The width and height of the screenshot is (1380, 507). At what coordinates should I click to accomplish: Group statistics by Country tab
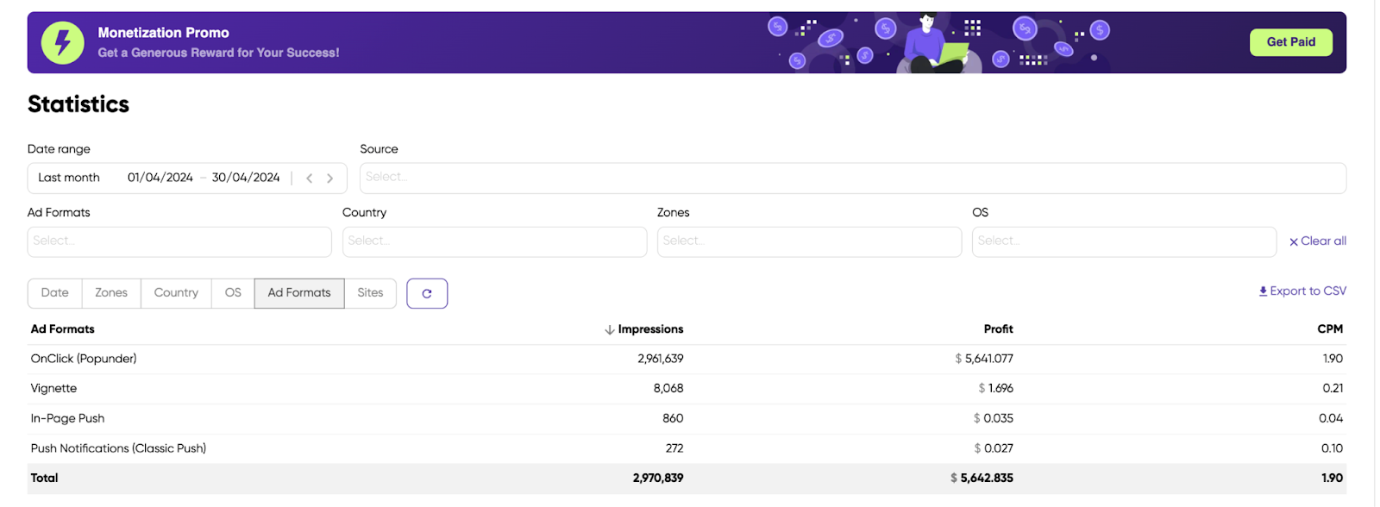coord(176,293)
